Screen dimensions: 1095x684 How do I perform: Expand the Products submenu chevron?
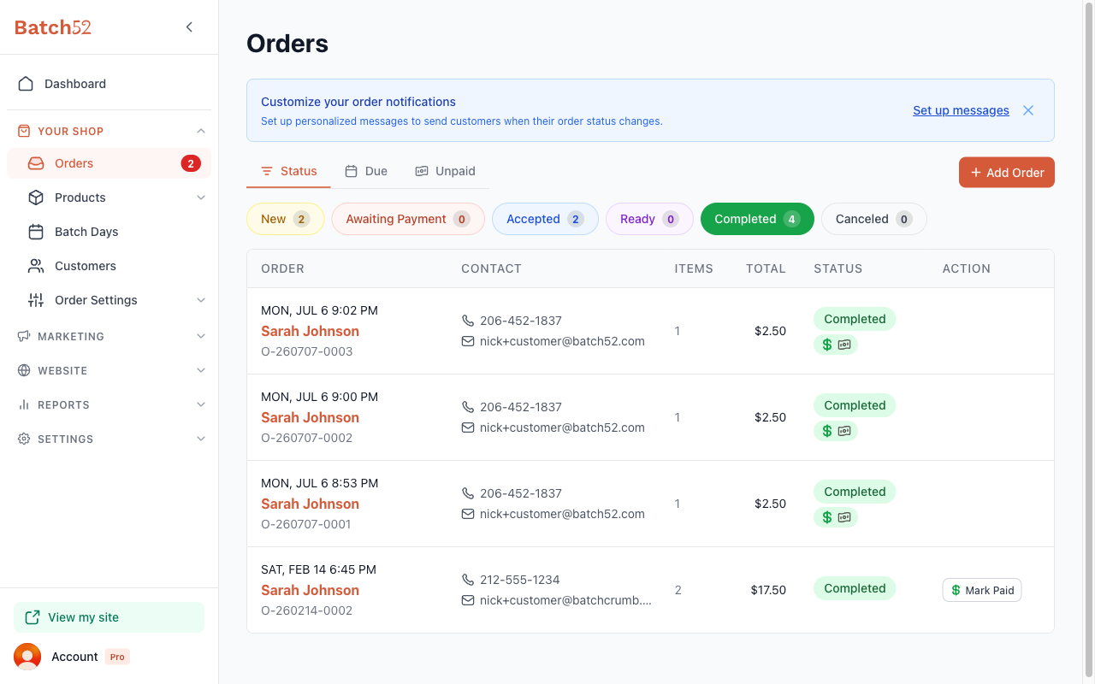tap(201, 198)
